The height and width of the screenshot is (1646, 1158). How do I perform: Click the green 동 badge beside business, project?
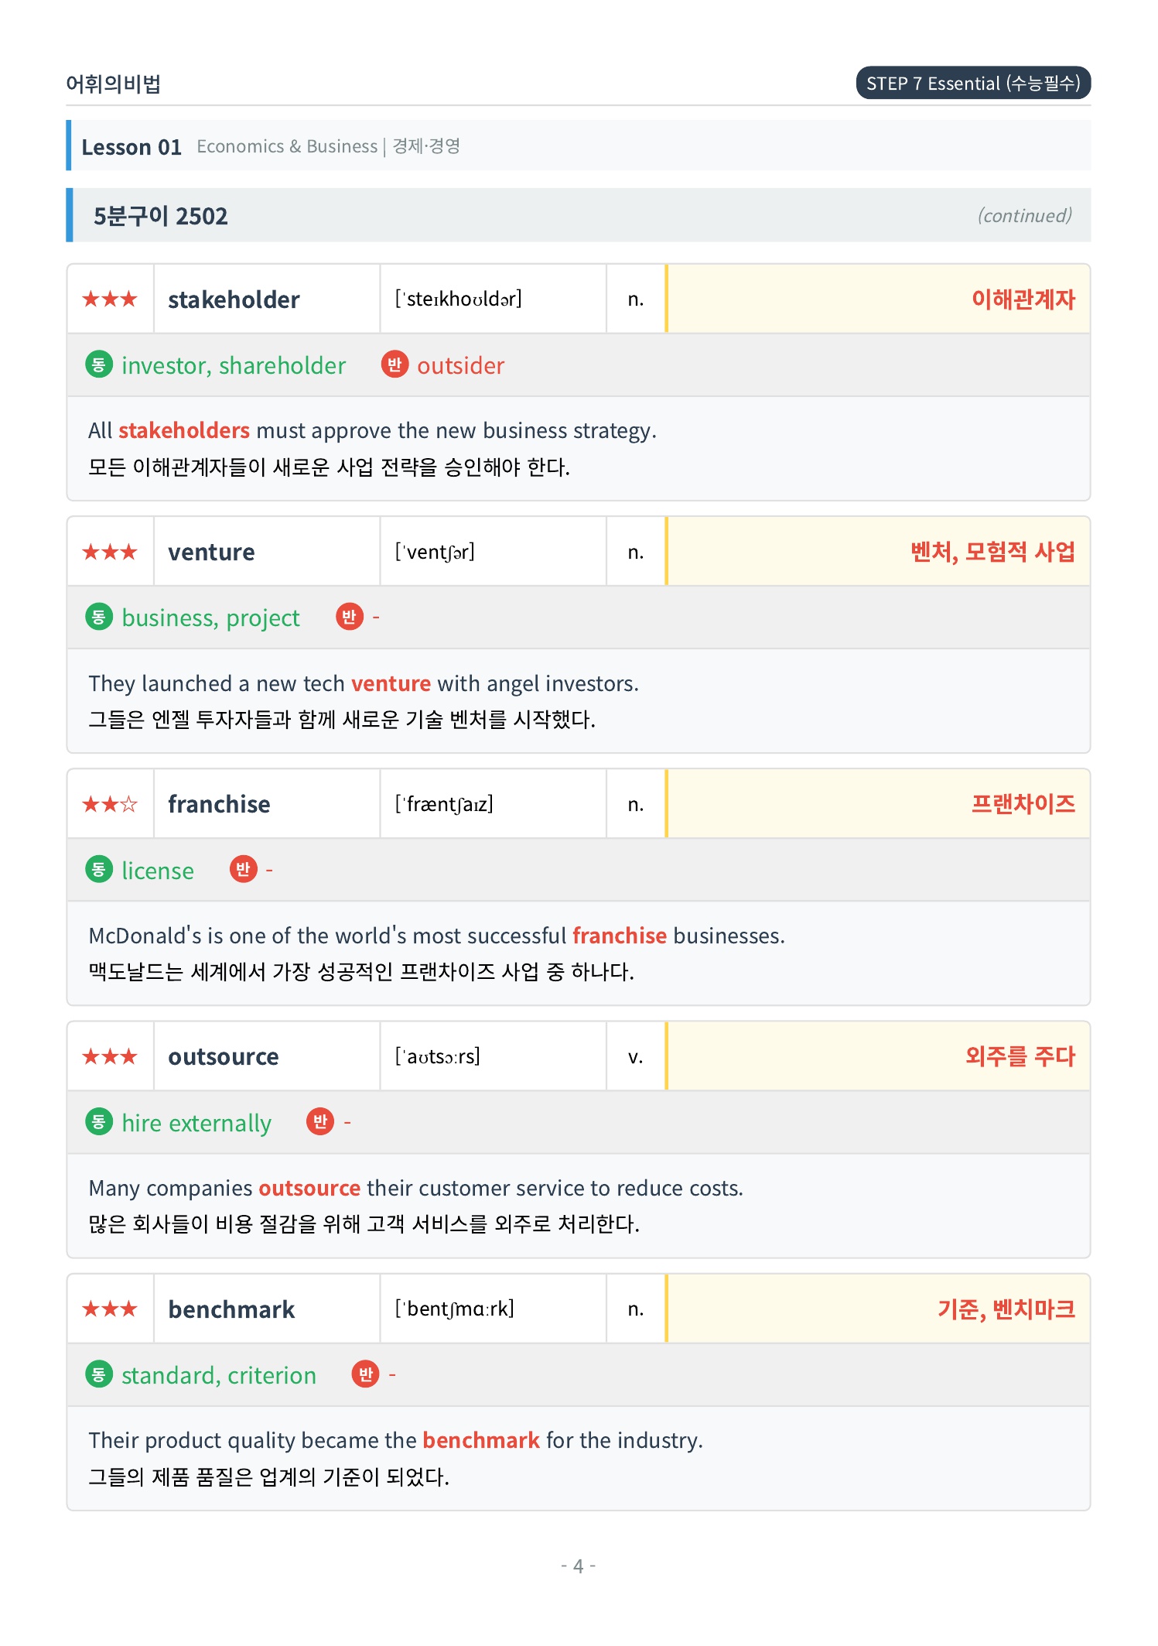coord(99,617)
